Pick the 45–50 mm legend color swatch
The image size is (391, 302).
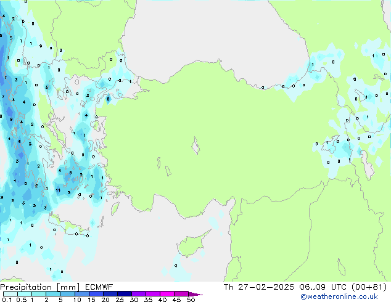(x=181, y=294)
